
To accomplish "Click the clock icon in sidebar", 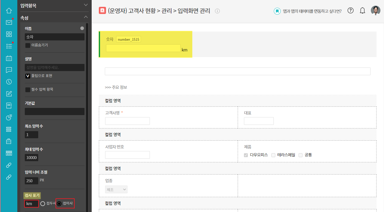I will click(9, 82).
